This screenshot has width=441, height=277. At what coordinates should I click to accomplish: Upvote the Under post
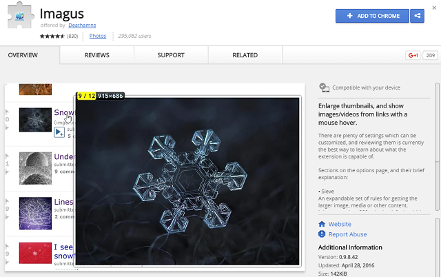tap(7, 156)
